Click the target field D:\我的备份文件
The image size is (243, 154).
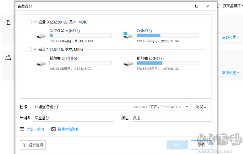pos(112,107)
